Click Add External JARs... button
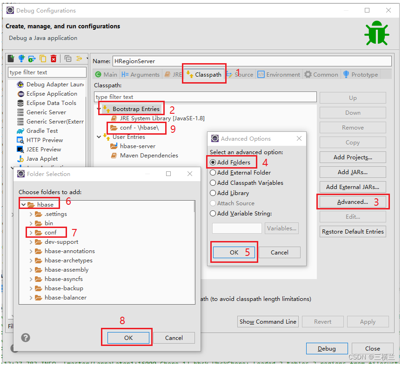The image size is (402, 365). 353,187
